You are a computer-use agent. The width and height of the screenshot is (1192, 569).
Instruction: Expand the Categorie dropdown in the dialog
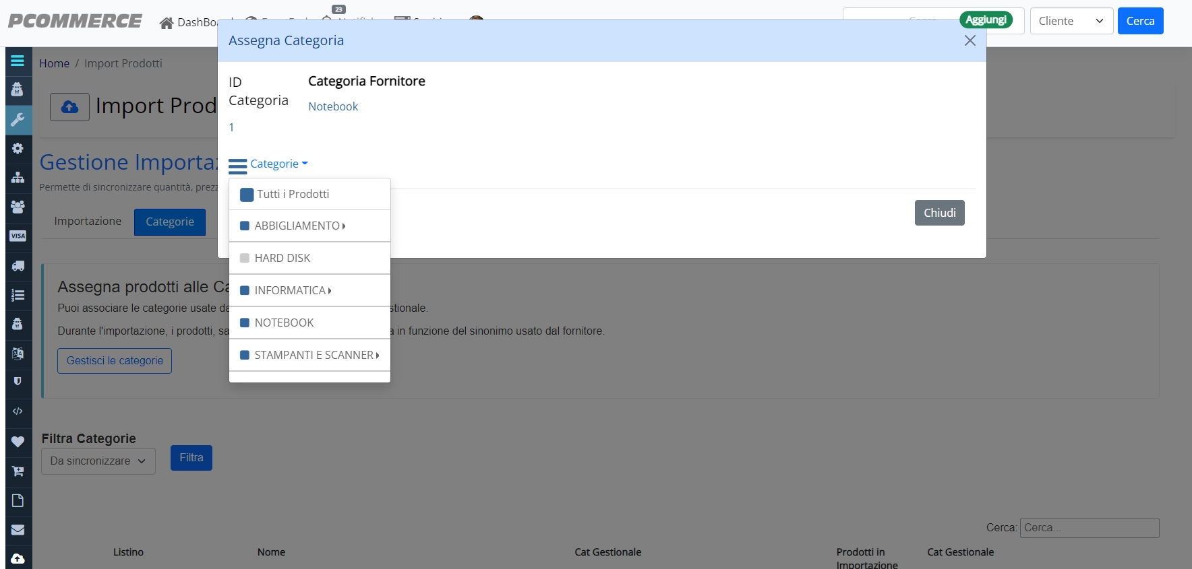pyautogui.click(x=278, y=164)
